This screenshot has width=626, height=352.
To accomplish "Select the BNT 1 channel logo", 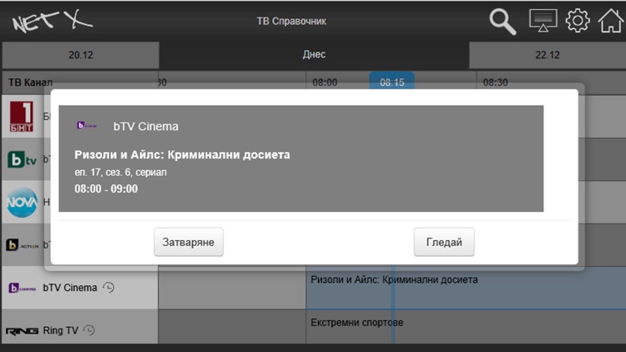I will click(22, 116).
